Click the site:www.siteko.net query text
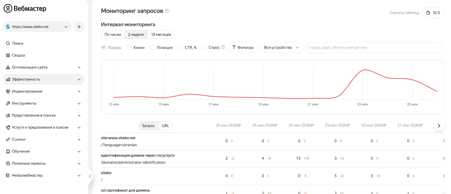 click(x=118, y=138)
